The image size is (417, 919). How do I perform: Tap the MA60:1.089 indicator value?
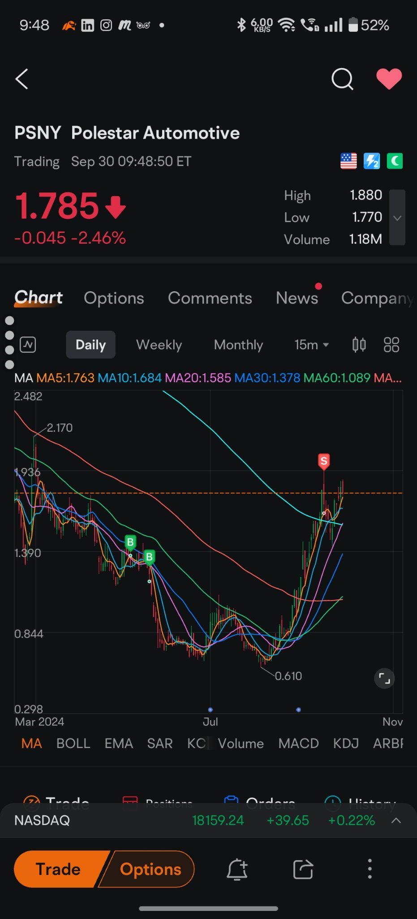[337, 378]
